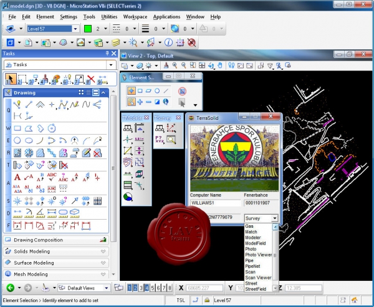Click the TSurvey P?XYZ coordinate tool
Viewport: 374px width, 307px height.
(x=160, y=139)
